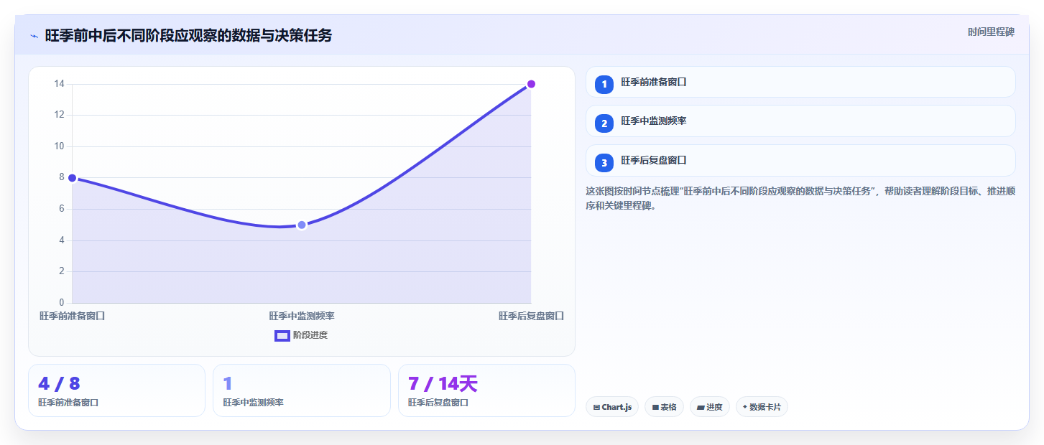Click the 4 / 8 stat card
The height and width of the screenshot is (445, 1044).
(116, 390)
